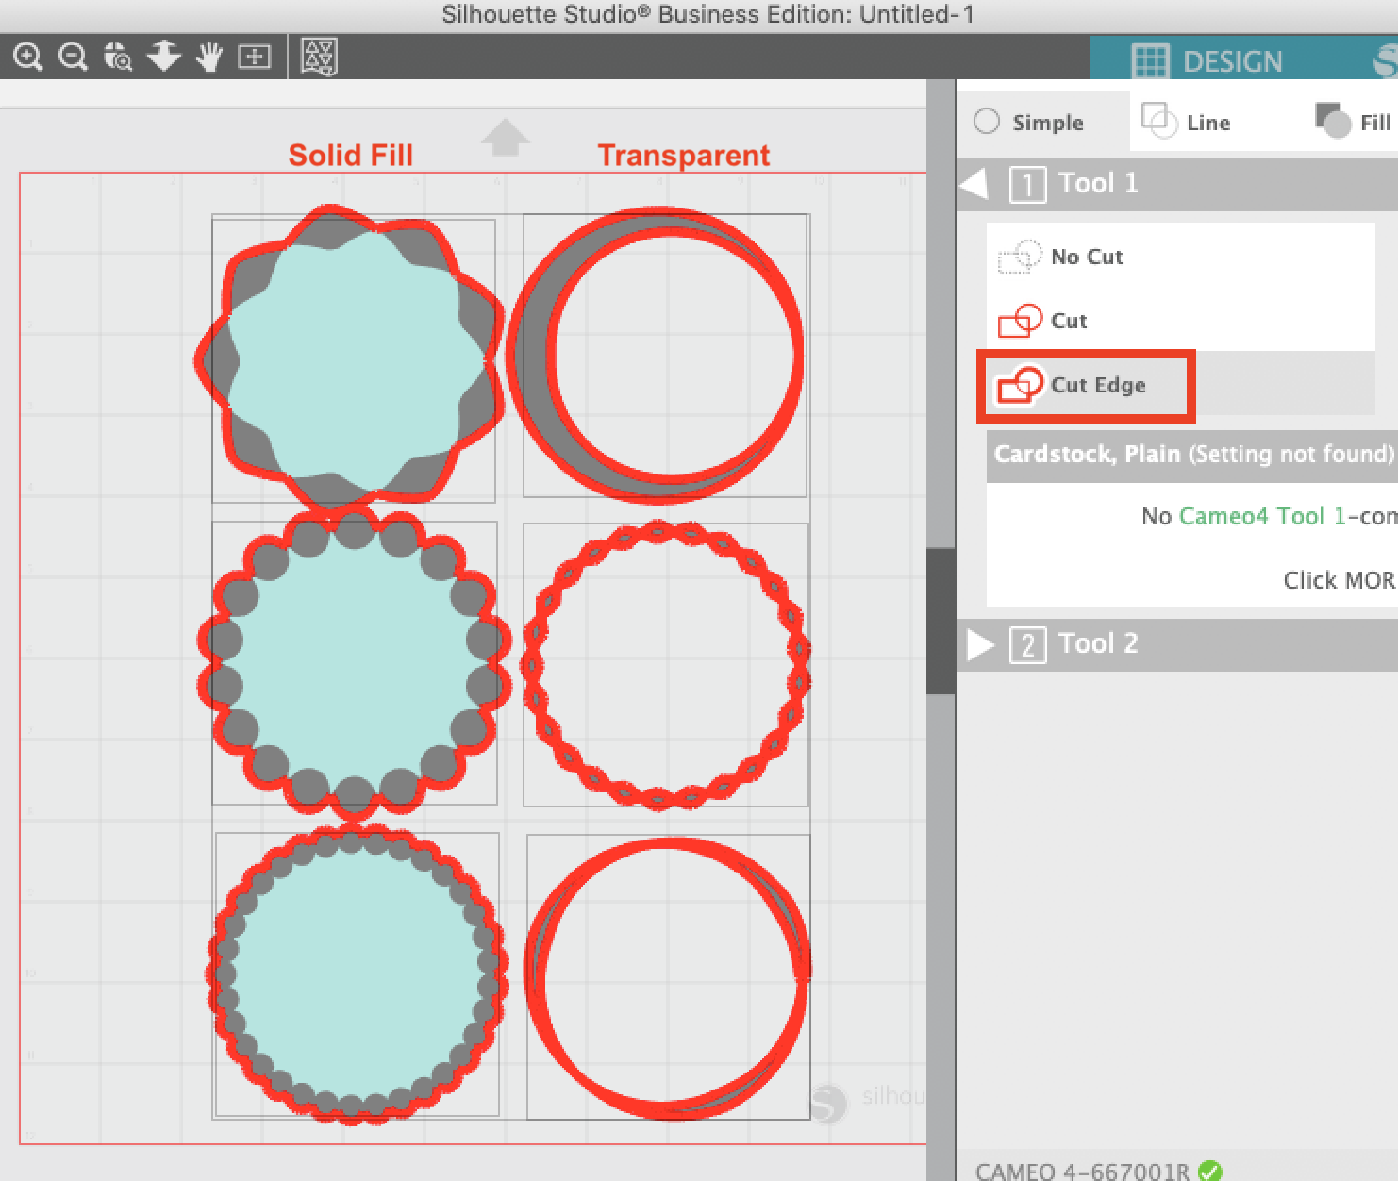Switch to the Line tab
Image resolution: width=1398 pixels, height=1181 pixels.
tap(1204, 122)
